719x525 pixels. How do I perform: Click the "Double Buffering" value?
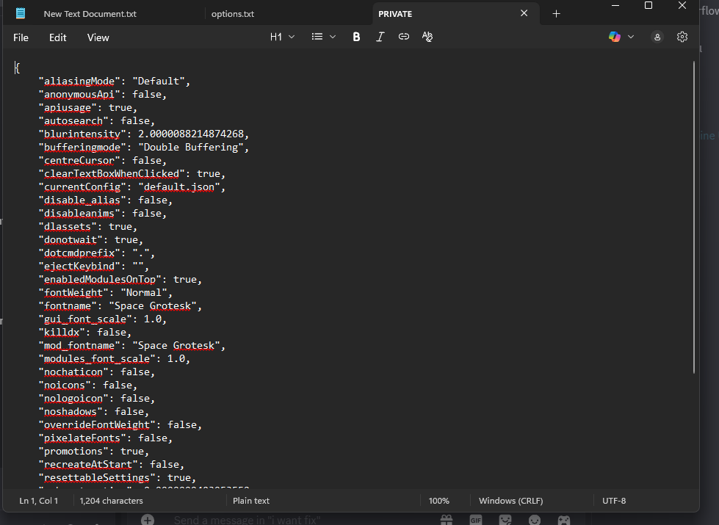click(190, 147)
